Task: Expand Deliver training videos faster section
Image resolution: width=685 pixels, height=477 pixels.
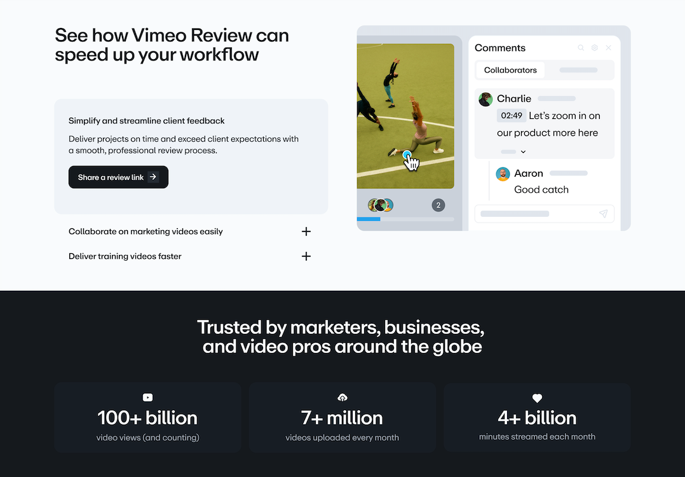Action: coord(189,256)
